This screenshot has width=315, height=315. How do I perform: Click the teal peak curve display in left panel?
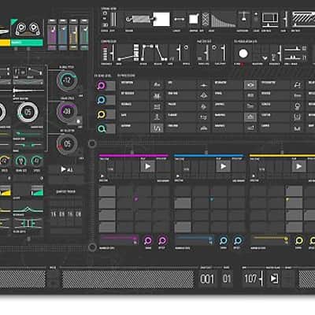(28, 209)
